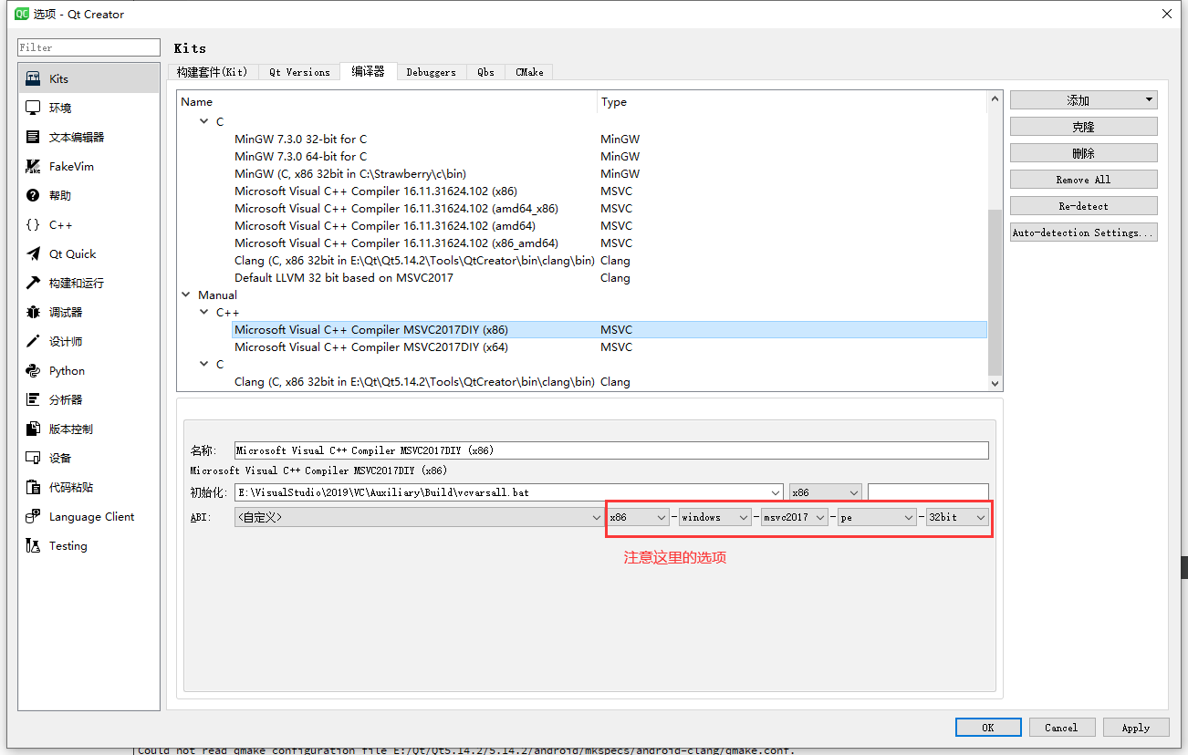Click the Apply button
This screenshot has width=1188, height=755.
point(1136,728)
